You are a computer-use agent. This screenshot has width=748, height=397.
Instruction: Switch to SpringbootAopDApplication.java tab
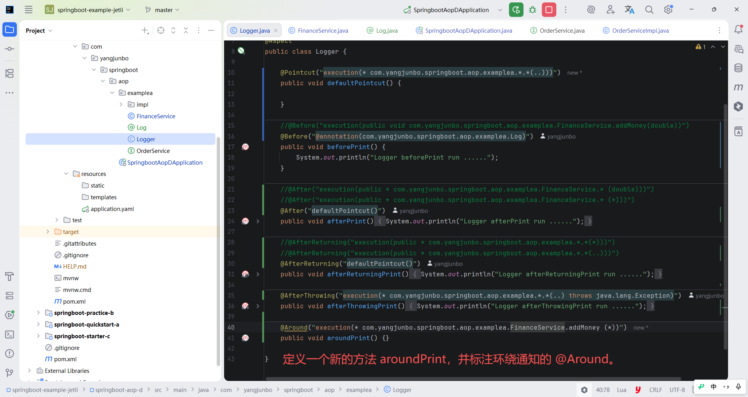pos(464,30)
